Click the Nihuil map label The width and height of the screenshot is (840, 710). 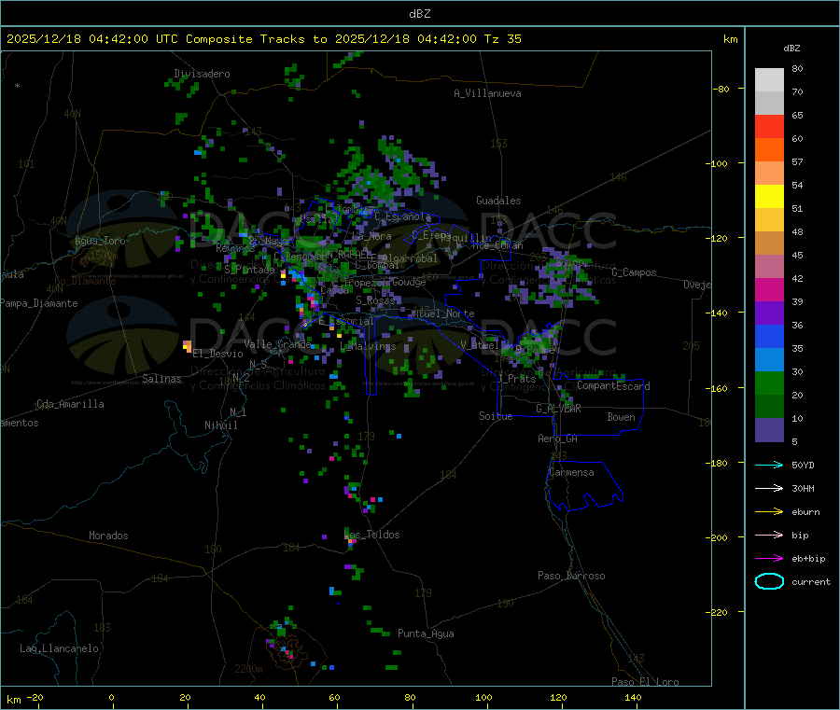[x=220, y=425]
